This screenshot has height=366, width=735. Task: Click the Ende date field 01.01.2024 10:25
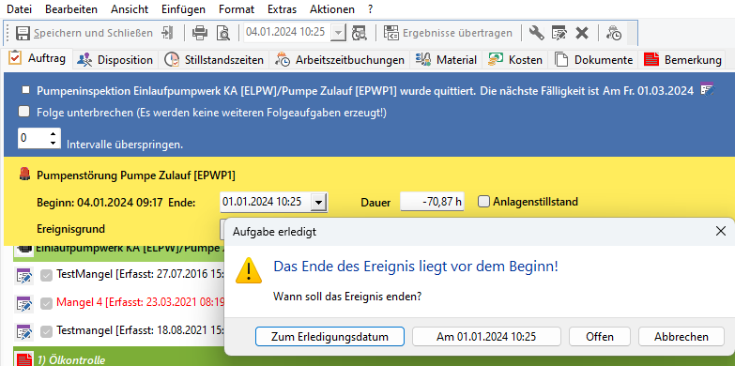(265, 202)
